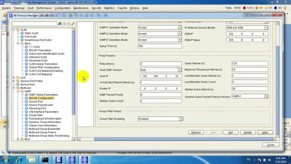Image resolution: width=291 pixels, height=164 pixels.
Task: Select VLAN CoS Mapping Enabling
Action: click(46, 71)
